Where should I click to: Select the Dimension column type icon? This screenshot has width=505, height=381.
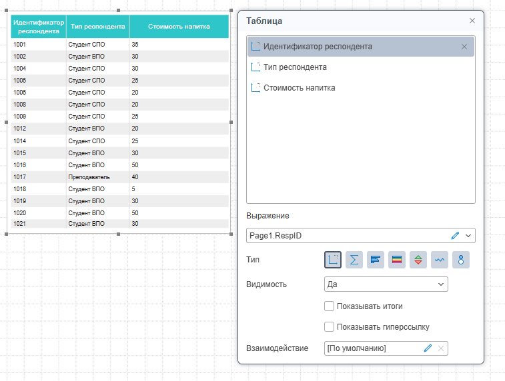coord(333,260)
